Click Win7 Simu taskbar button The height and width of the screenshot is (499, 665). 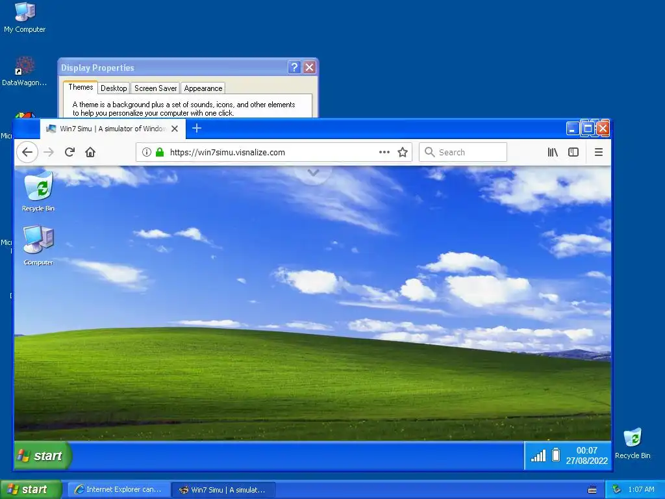pos(224,490)
